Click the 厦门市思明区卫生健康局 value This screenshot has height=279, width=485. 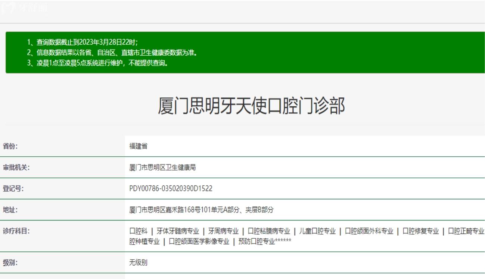(x=163, y=167)
